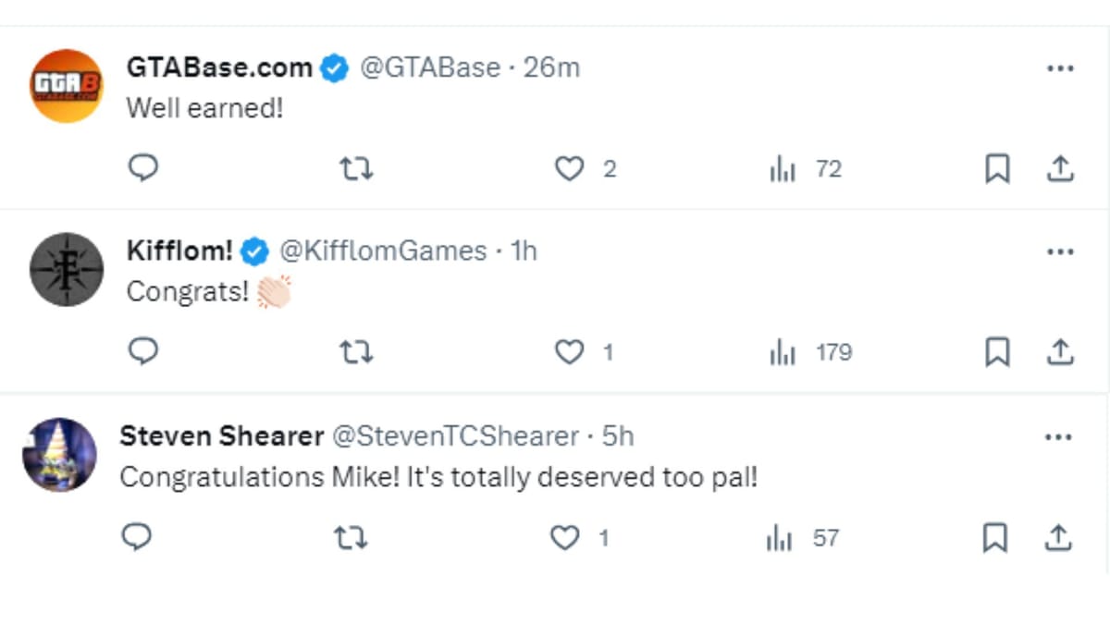1110x624 pixels.
Task: Click Kifflom's profile picture
Action: [66, 270]
